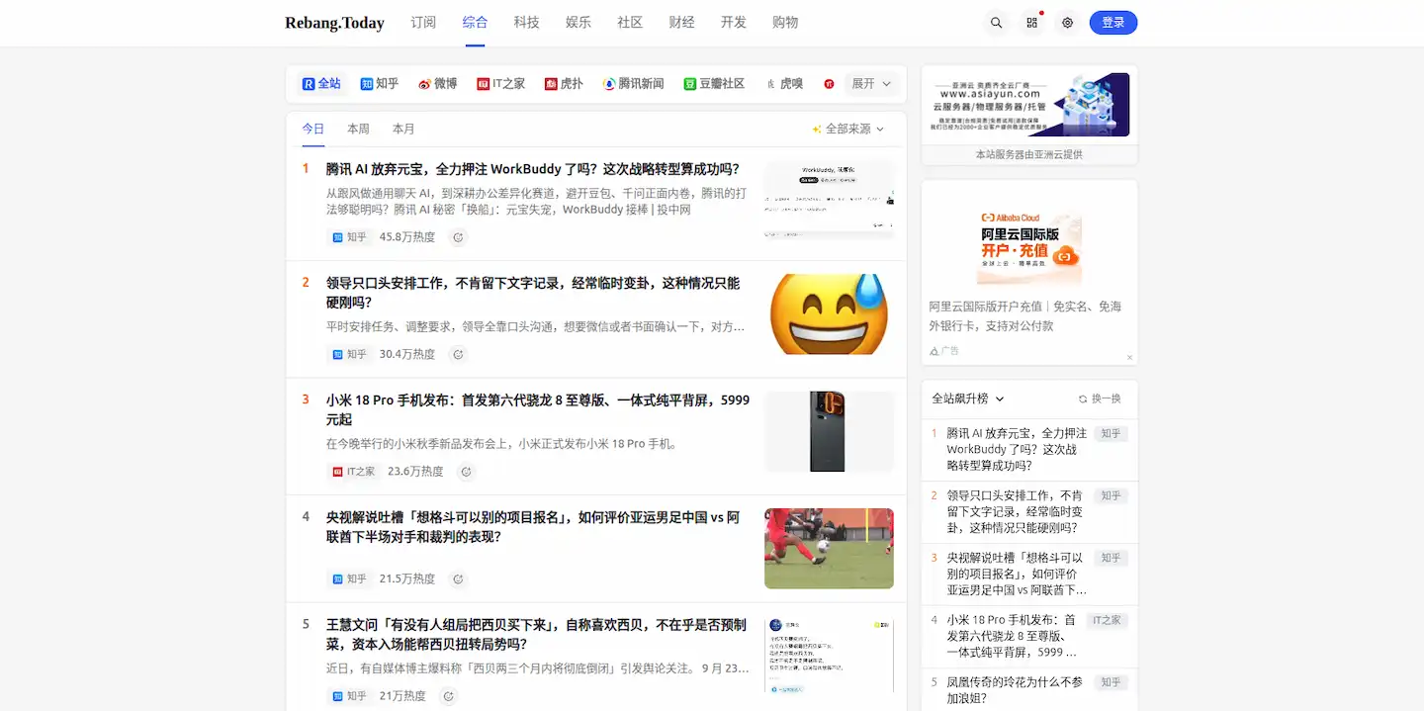Open the 全部来源 dropdown
The image size is (1424, 711).
848,129
